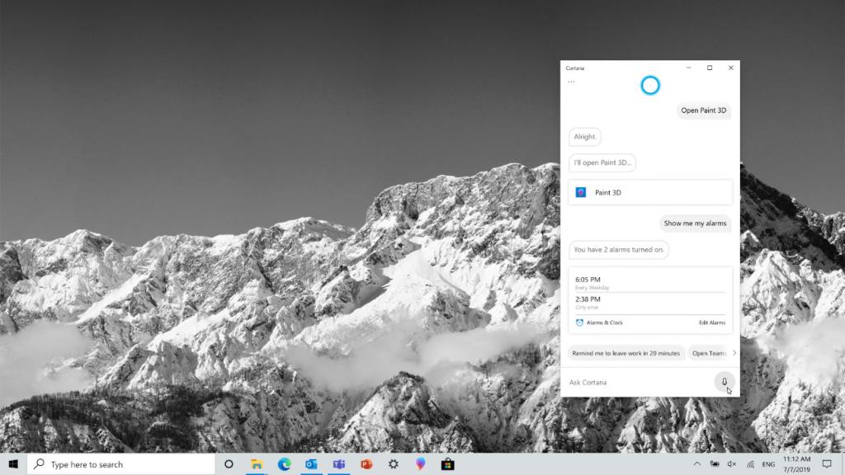Open Microsoft Edge from the taskbar

pyautogui.click(x=284, y=464)
